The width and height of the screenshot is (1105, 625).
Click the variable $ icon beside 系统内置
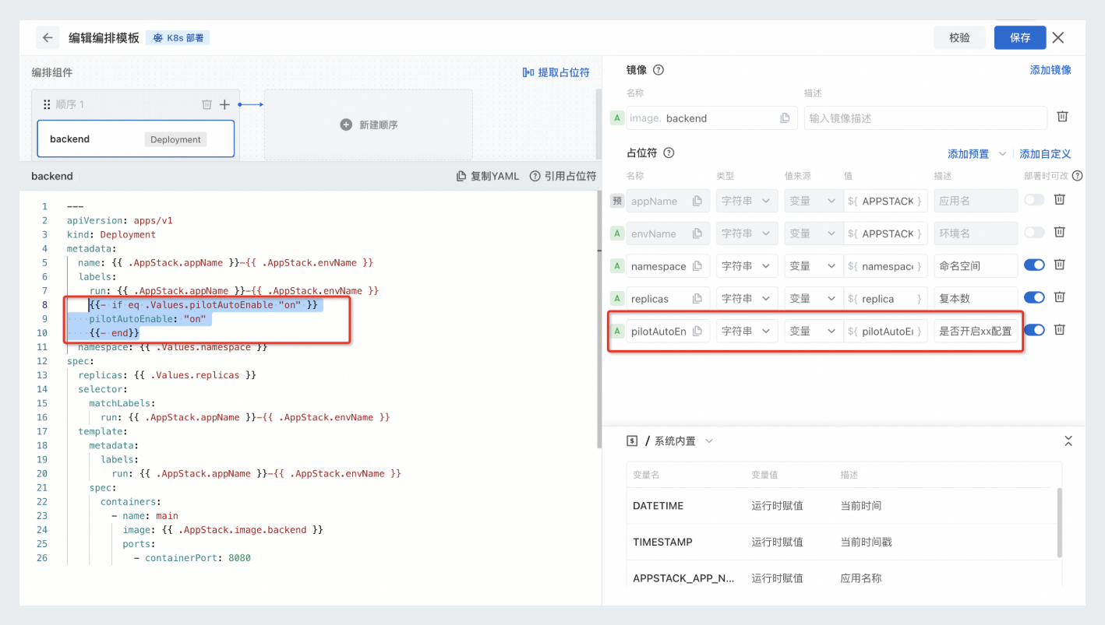click(x=632, y=441)
